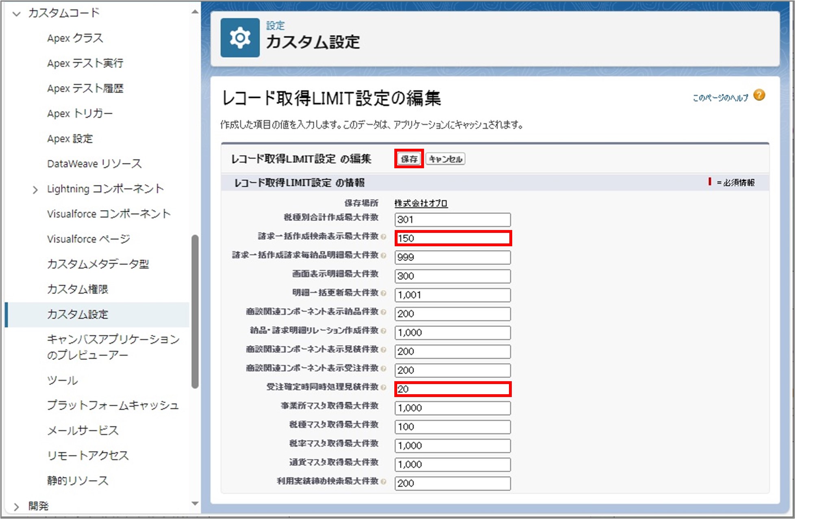Click the キャンセル button
Image resolution: width=824 pixels, height=521 pixels.
(446, 159)
